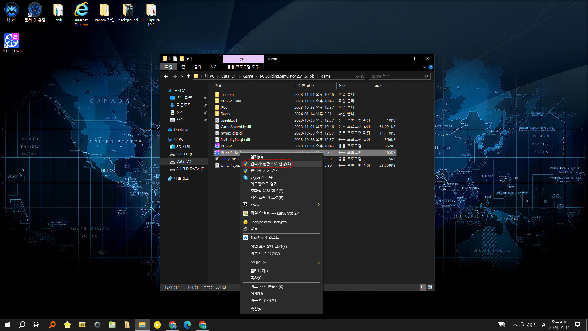This screenshot has width=588, height=331.
Task: Sort by 수정한 날짜 column header
Action: (314, 86)
